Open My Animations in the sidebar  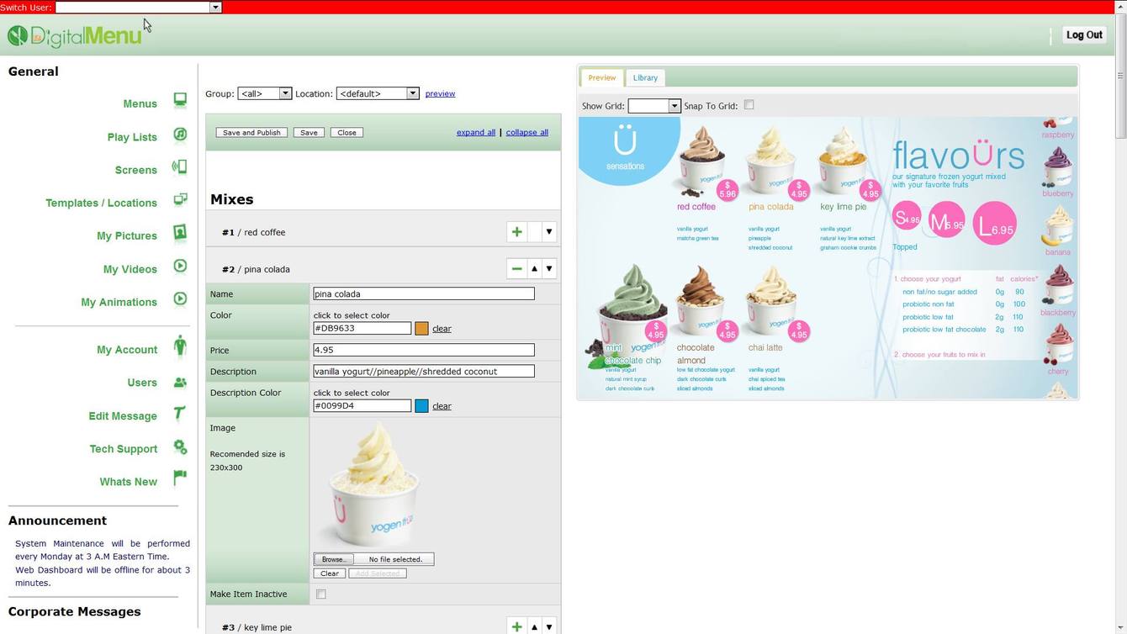119,302
